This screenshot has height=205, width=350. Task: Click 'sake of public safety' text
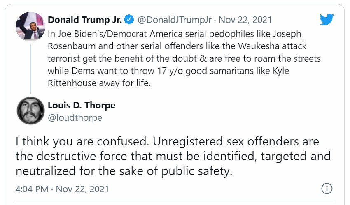click(174, 170)
